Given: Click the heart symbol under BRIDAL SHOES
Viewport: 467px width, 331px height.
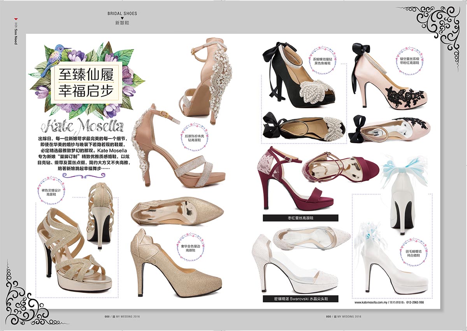Looking at the screenshot, I should coord(122,18).
